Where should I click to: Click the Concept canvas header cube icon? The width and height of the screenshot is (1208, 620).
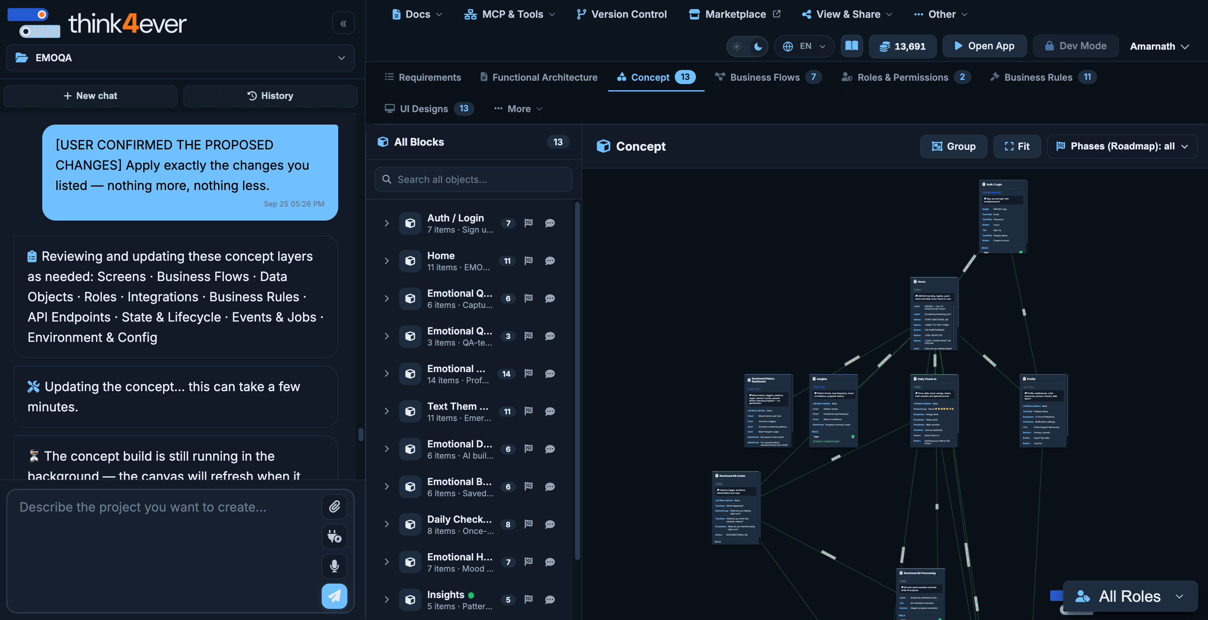pyautogui.click(x=603, y=147)
